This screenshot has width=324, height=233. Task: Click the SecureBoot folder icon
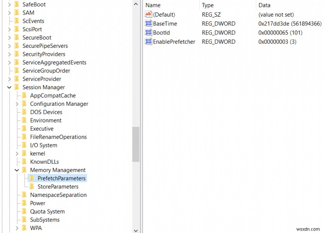17,37
